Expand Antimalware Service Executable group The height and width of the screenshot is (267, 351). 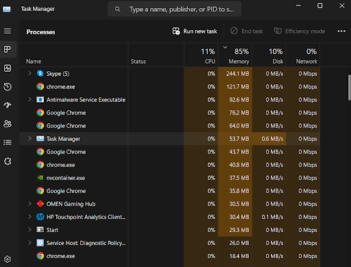29,99
